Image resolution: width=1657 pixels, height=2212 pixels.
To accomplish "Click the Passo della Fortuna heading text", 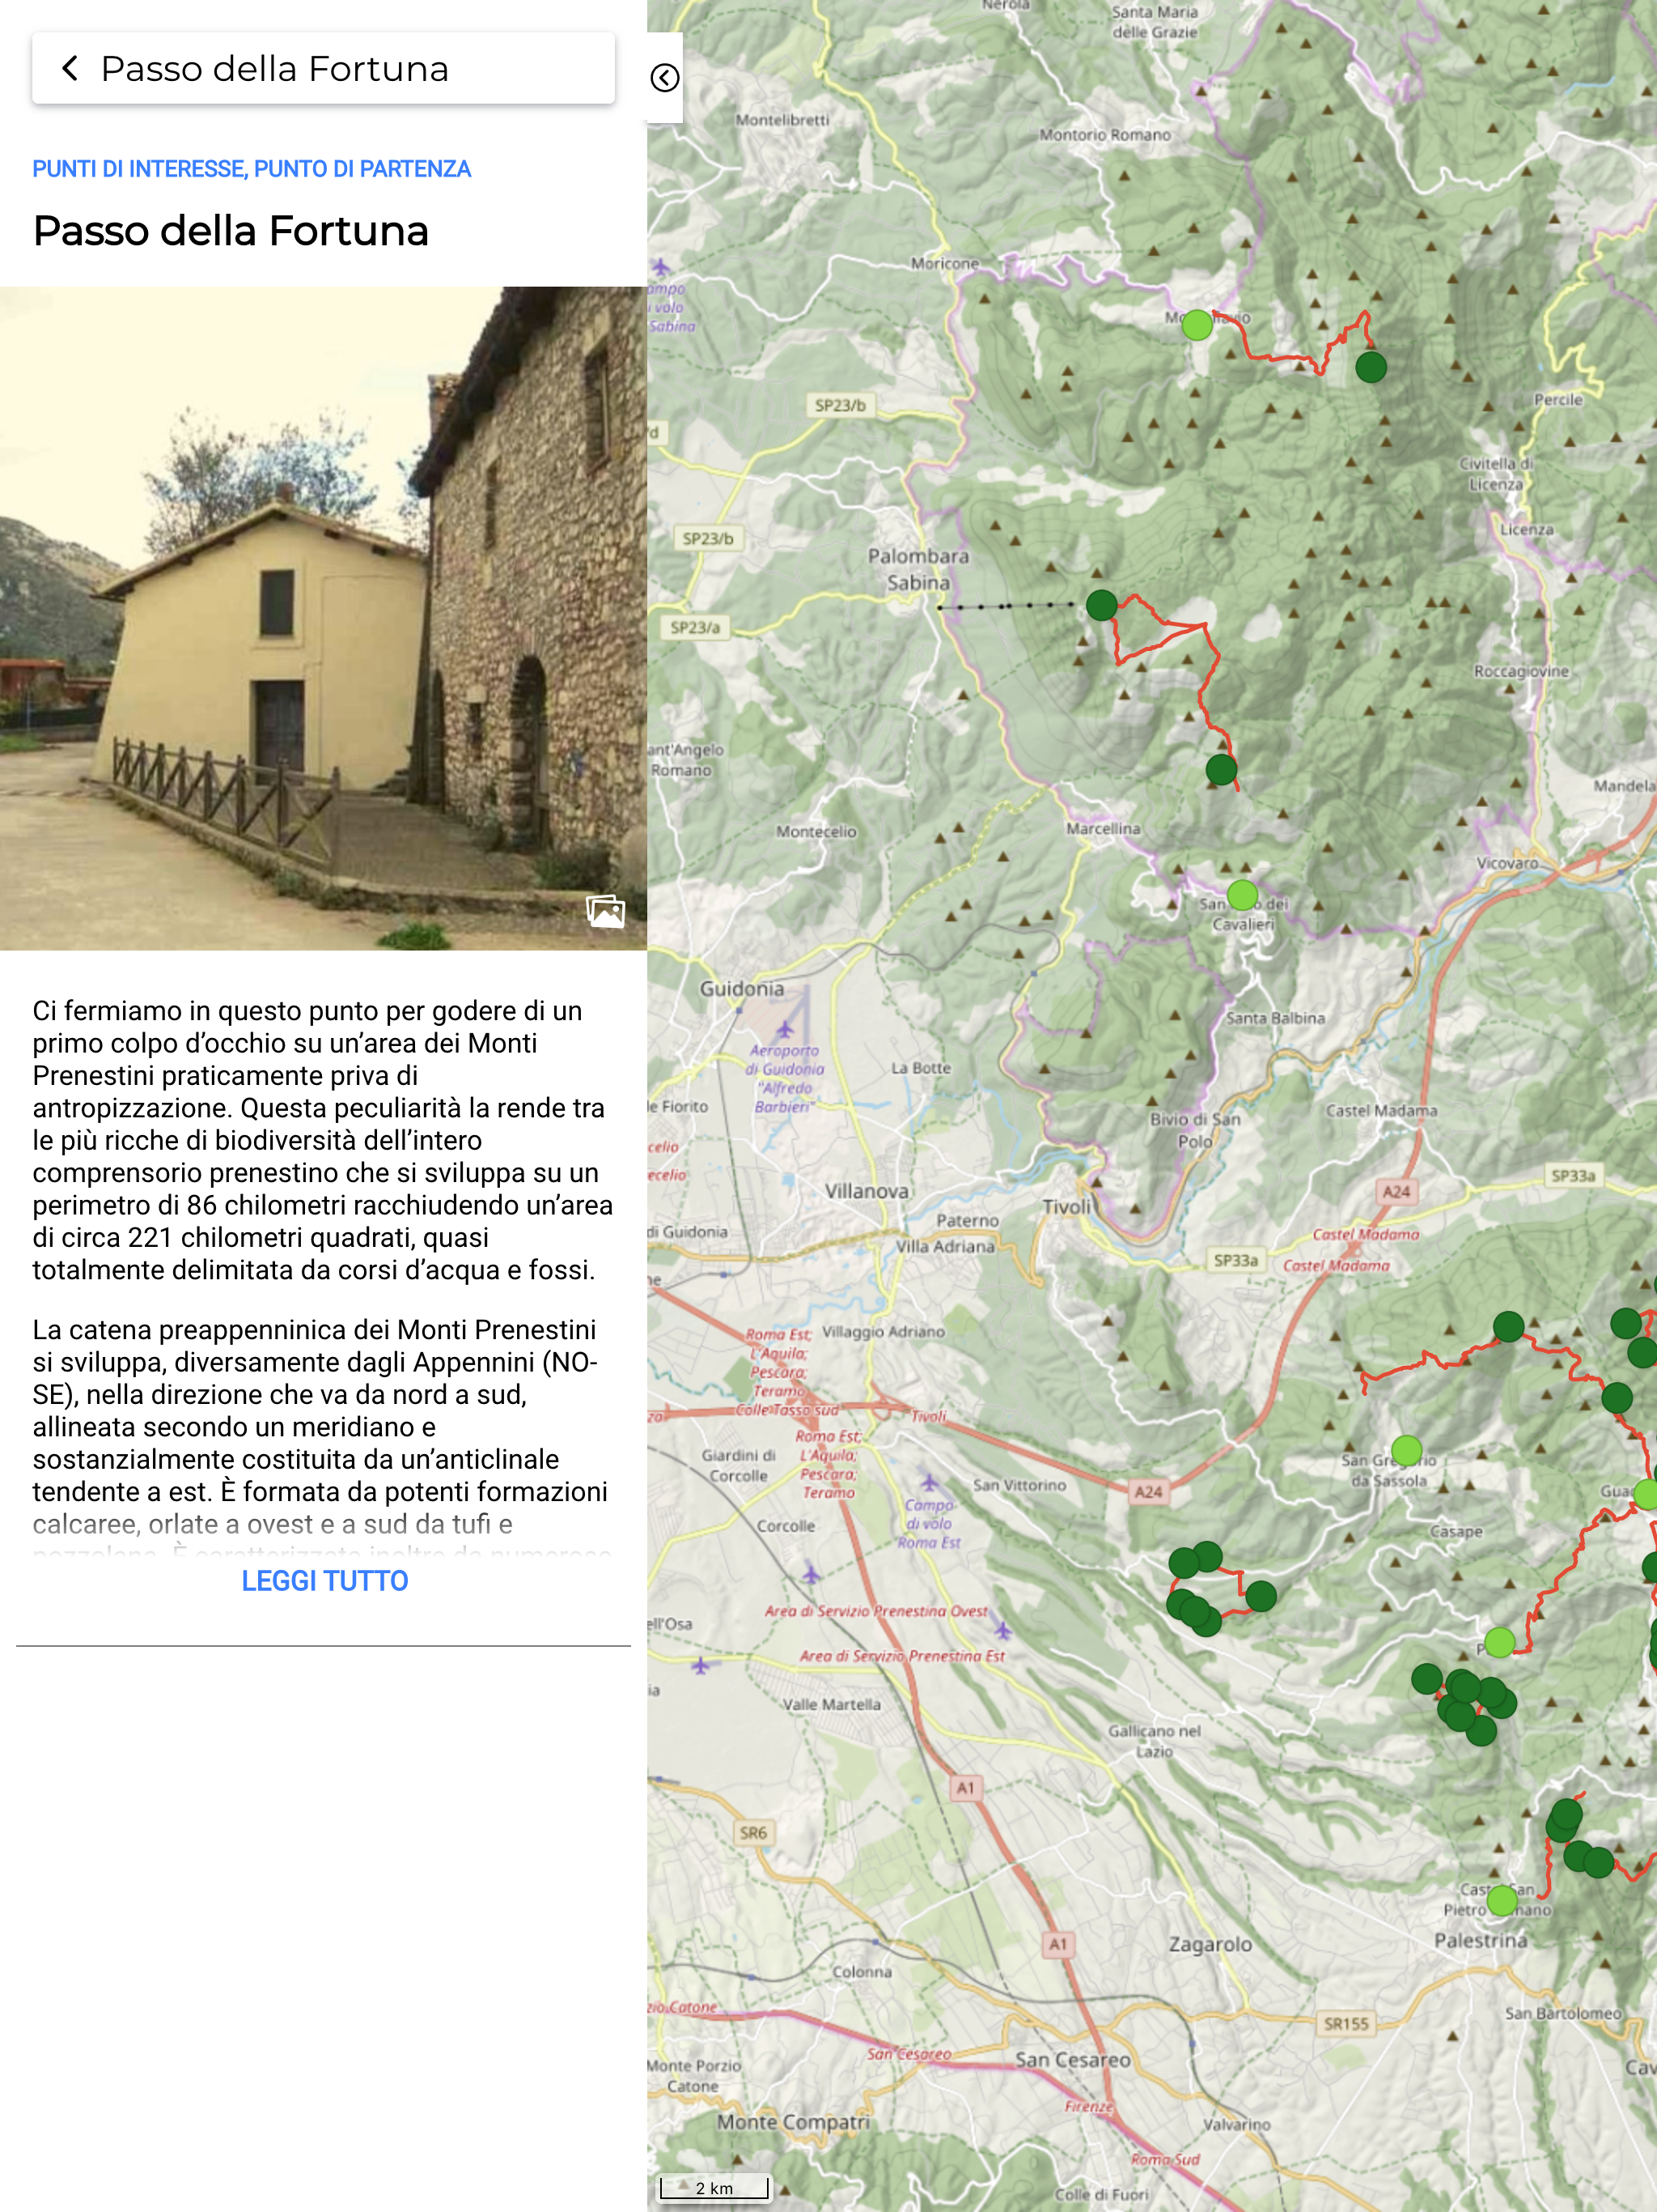I will click(x=231, y=231).
